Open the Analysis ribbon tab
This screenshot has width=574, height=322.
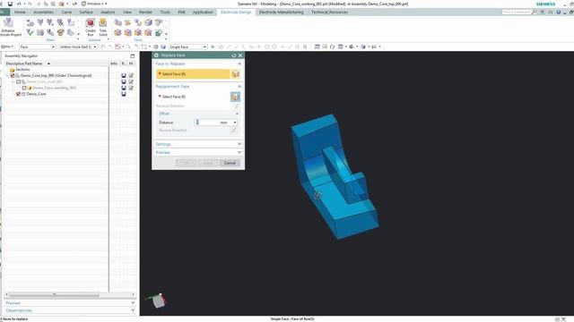(108, 12)
